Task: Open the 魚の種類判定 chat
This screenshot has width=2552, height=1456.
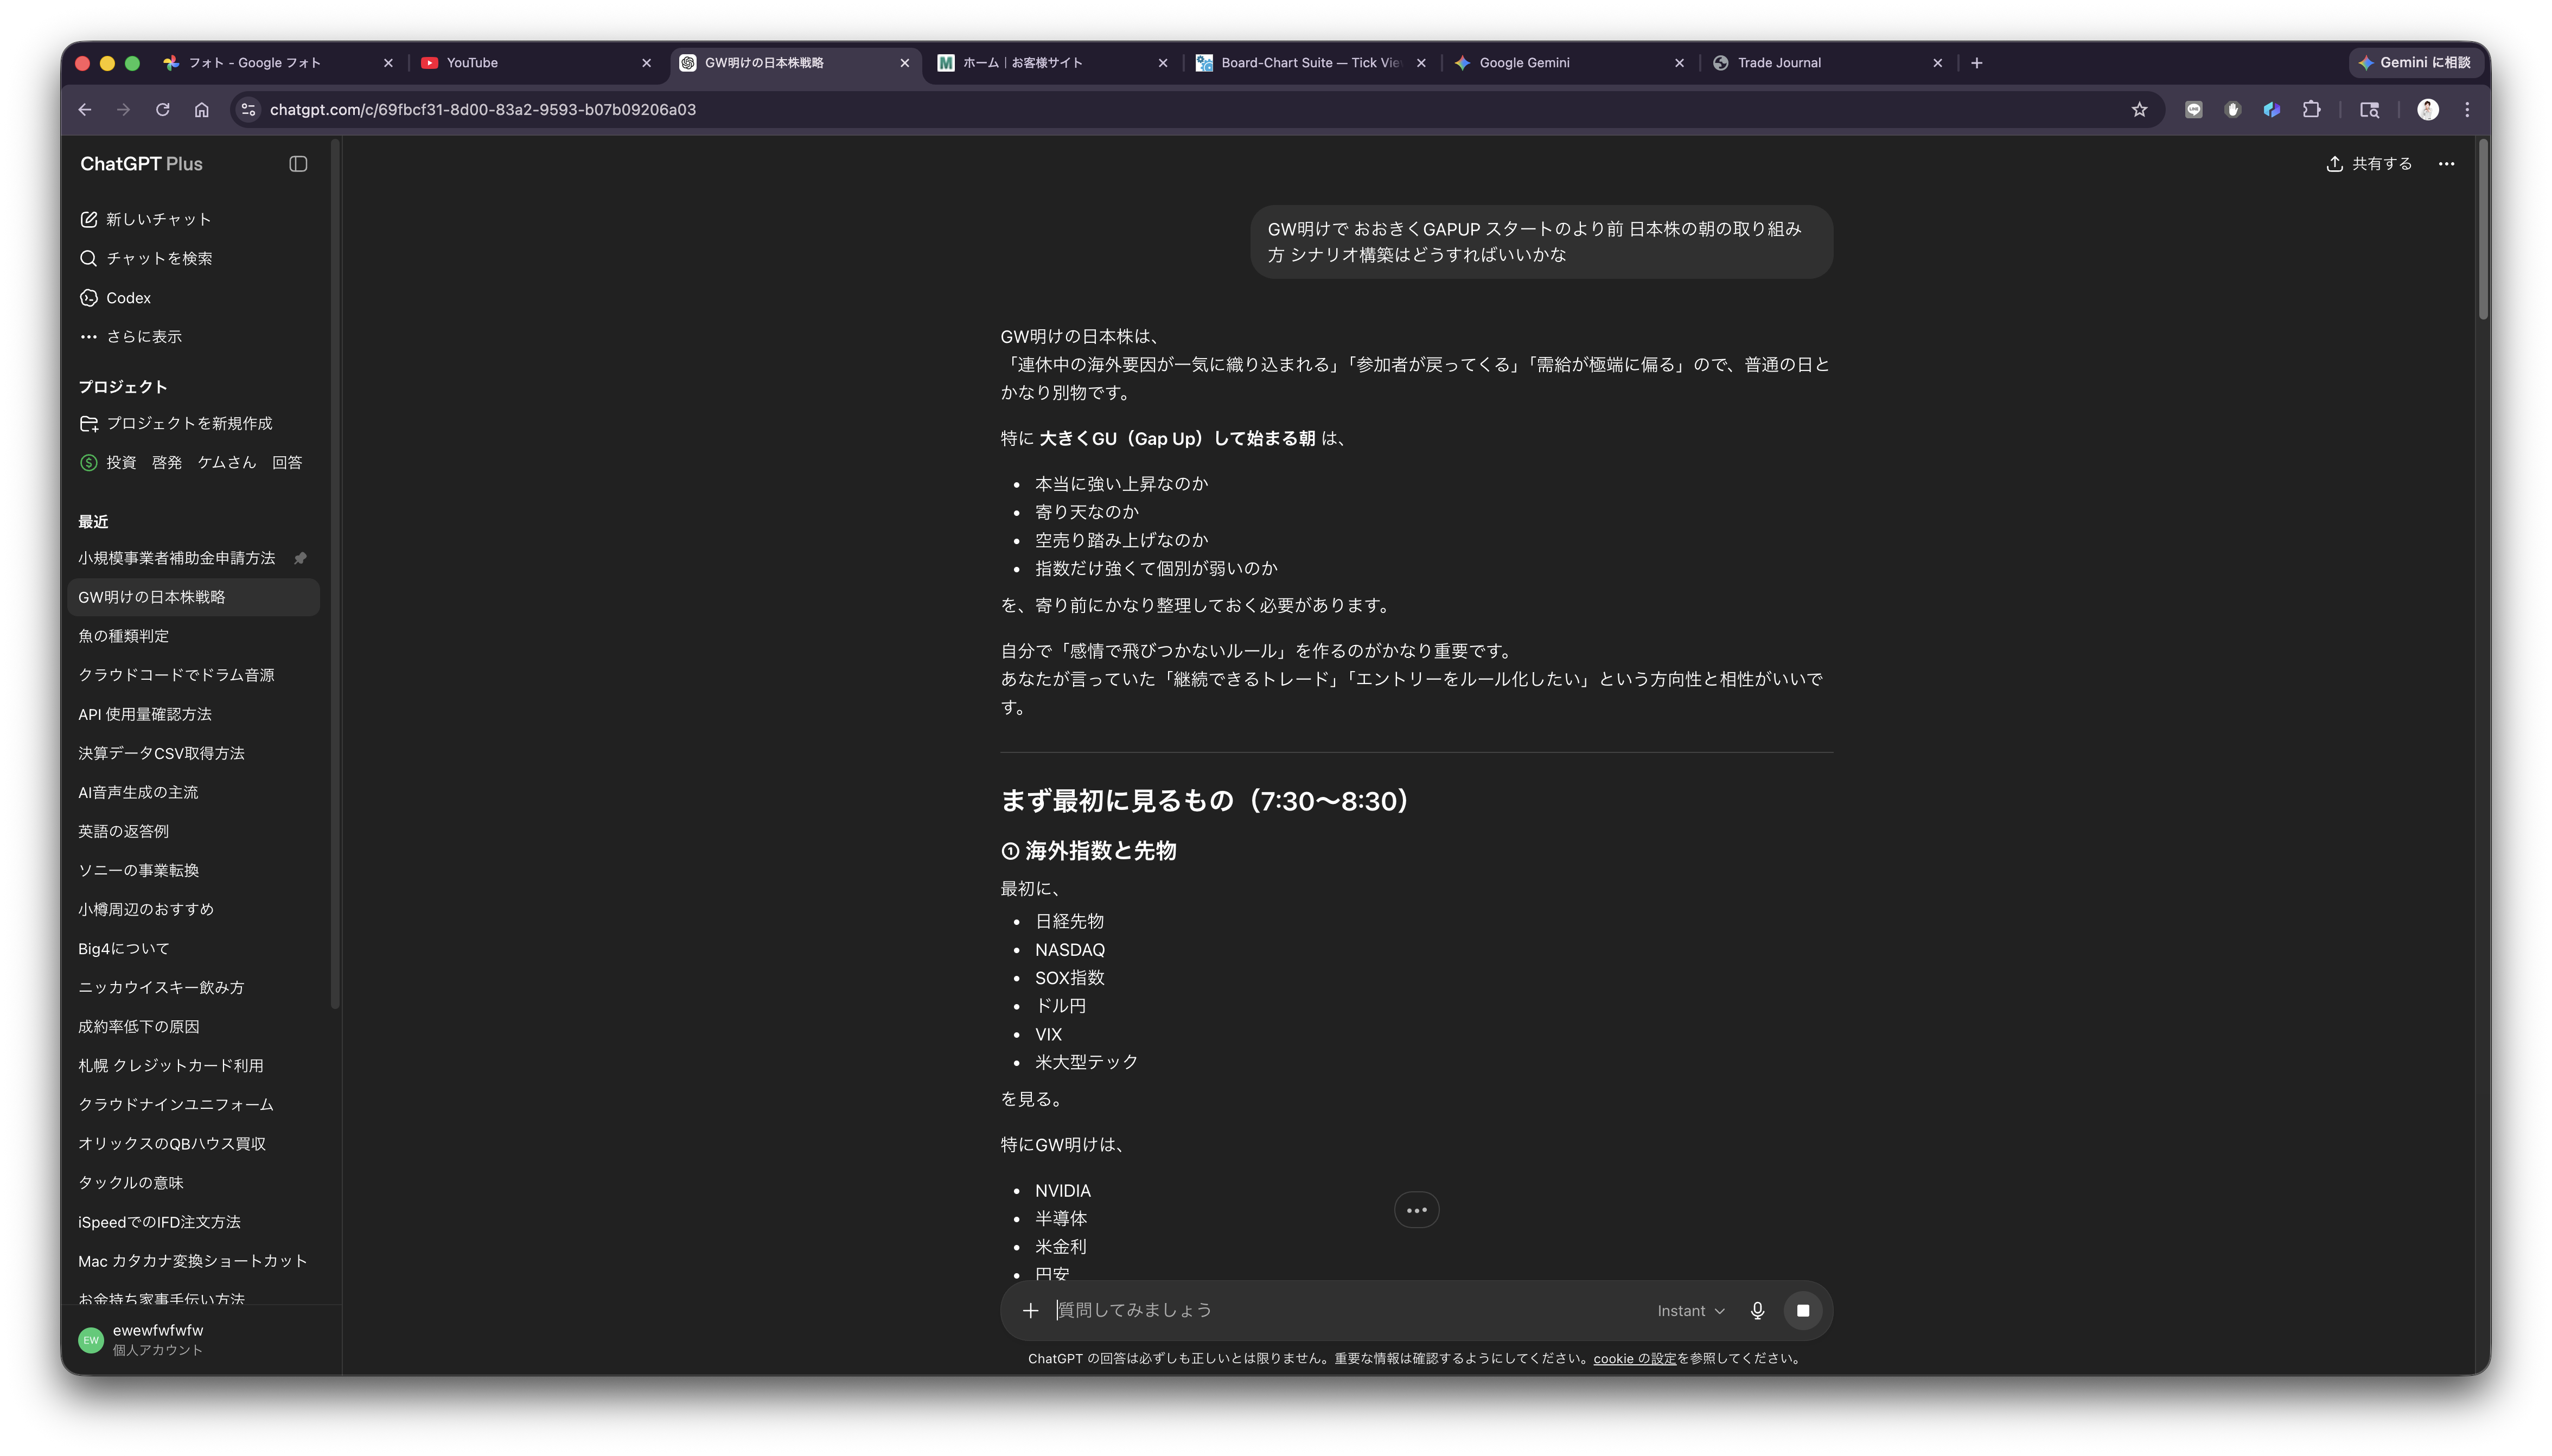Action: [194, 636]
